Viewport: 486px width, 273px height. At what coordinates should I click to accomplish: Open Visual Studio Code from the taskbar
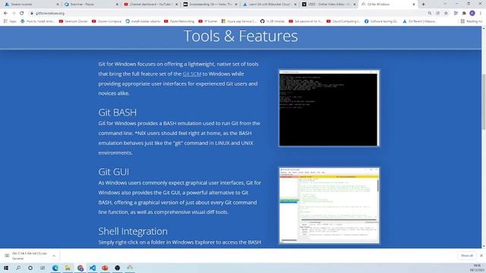click(93, 268)
